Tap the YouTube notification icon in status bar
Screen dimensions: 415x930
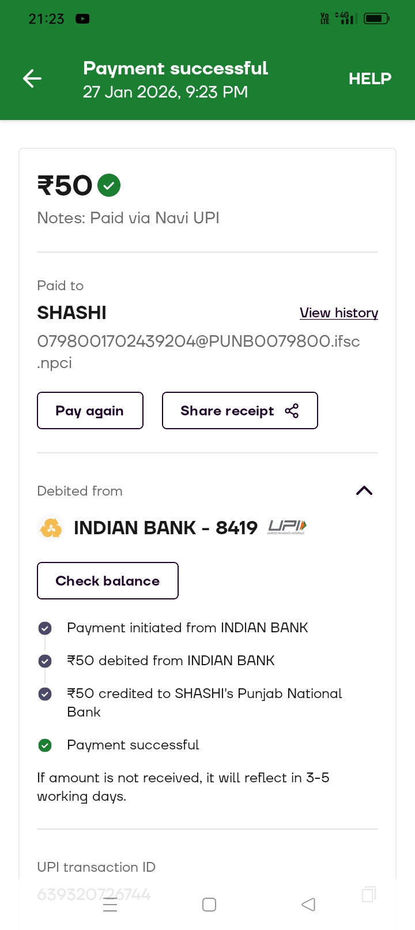[82, 19]
